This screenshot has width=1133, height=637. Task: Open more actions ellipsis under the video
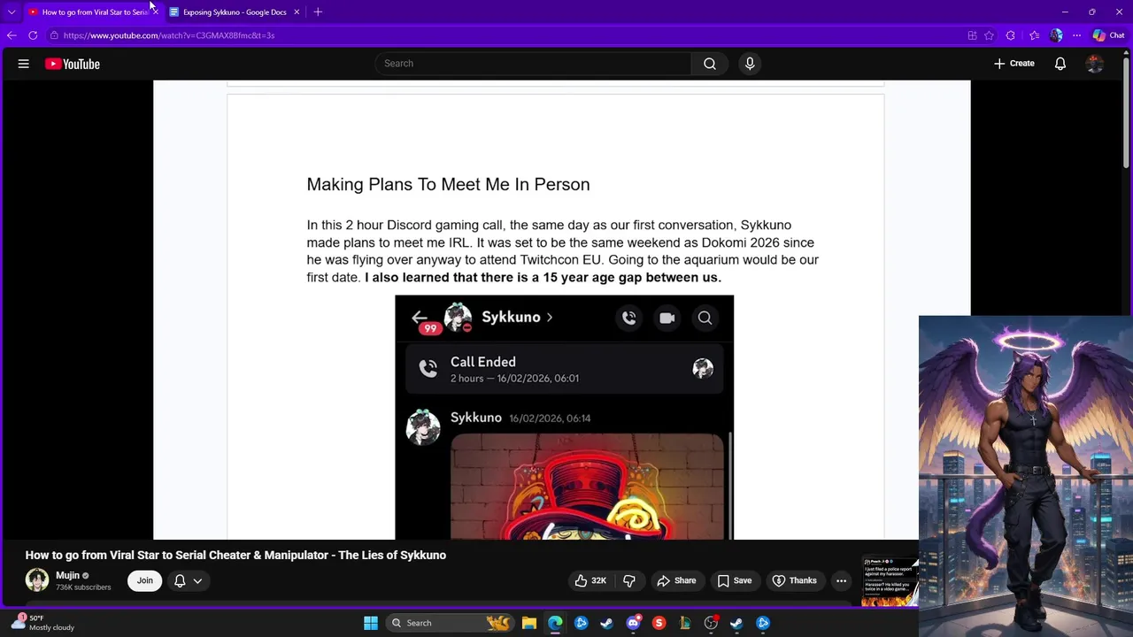click(x=842, y=580)
